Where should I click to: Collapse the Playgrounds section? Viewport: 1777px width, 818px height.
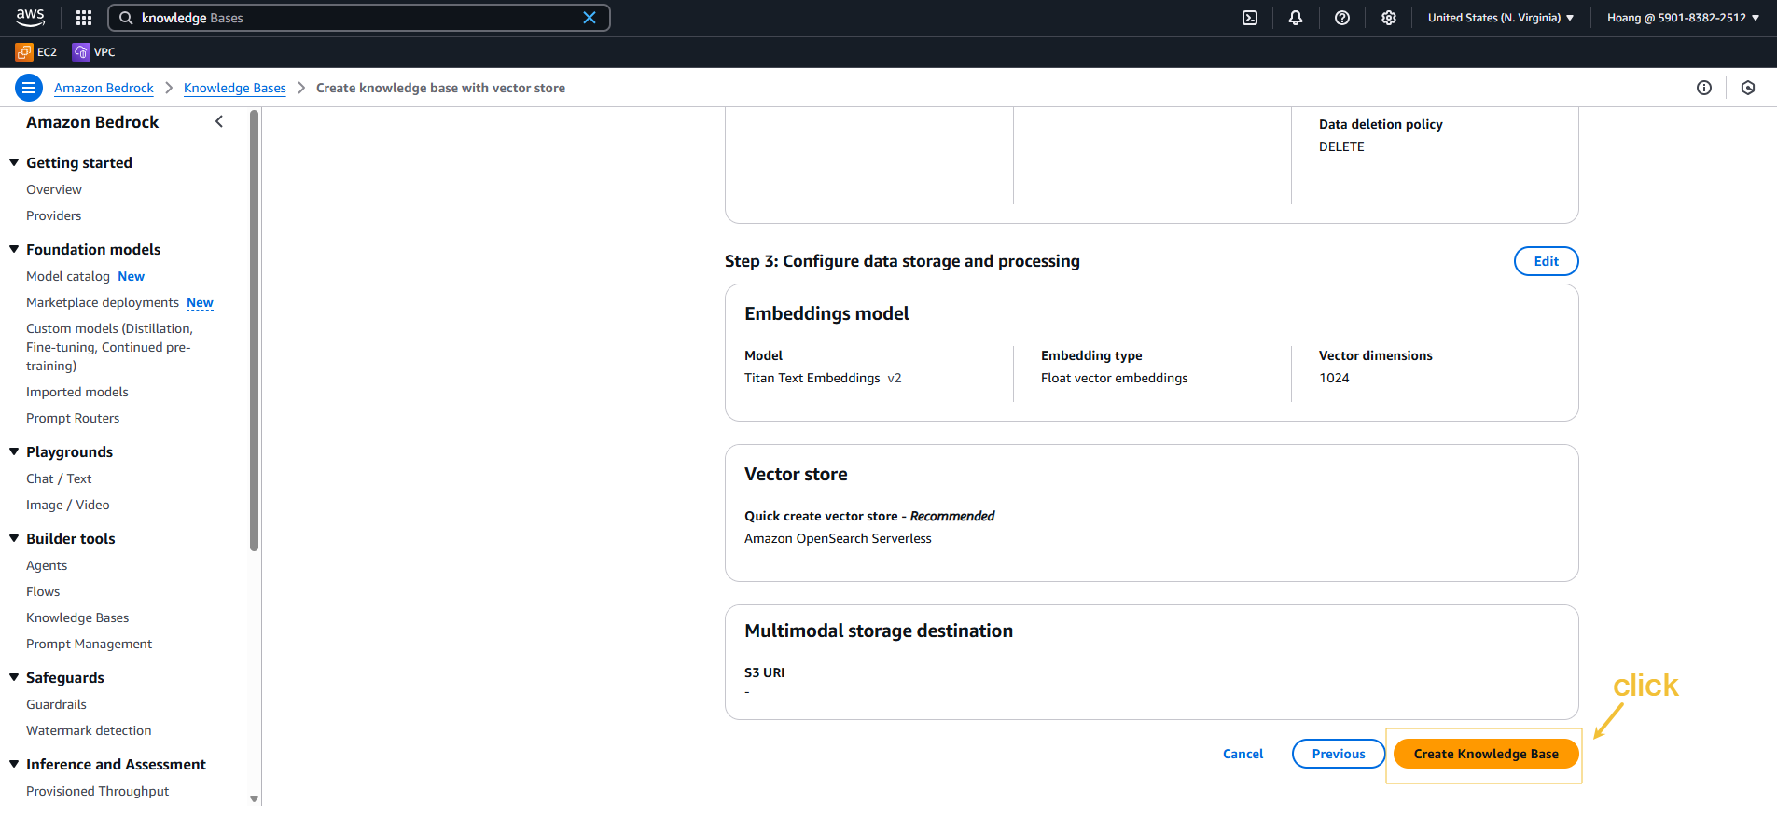point(14,451)
